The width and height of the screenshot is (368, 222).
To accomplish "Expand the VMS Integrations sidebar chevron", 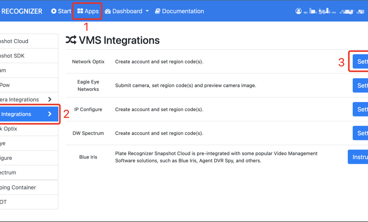I will (x=50, y=114).
